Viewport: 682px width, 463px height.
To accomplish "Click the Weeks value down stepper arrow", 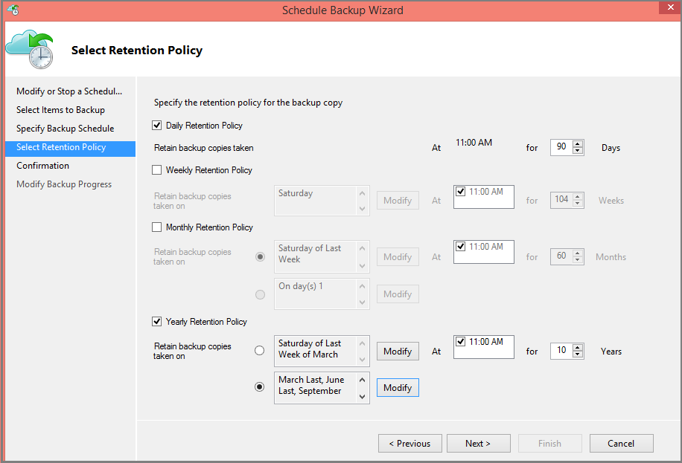I will 577,204.
